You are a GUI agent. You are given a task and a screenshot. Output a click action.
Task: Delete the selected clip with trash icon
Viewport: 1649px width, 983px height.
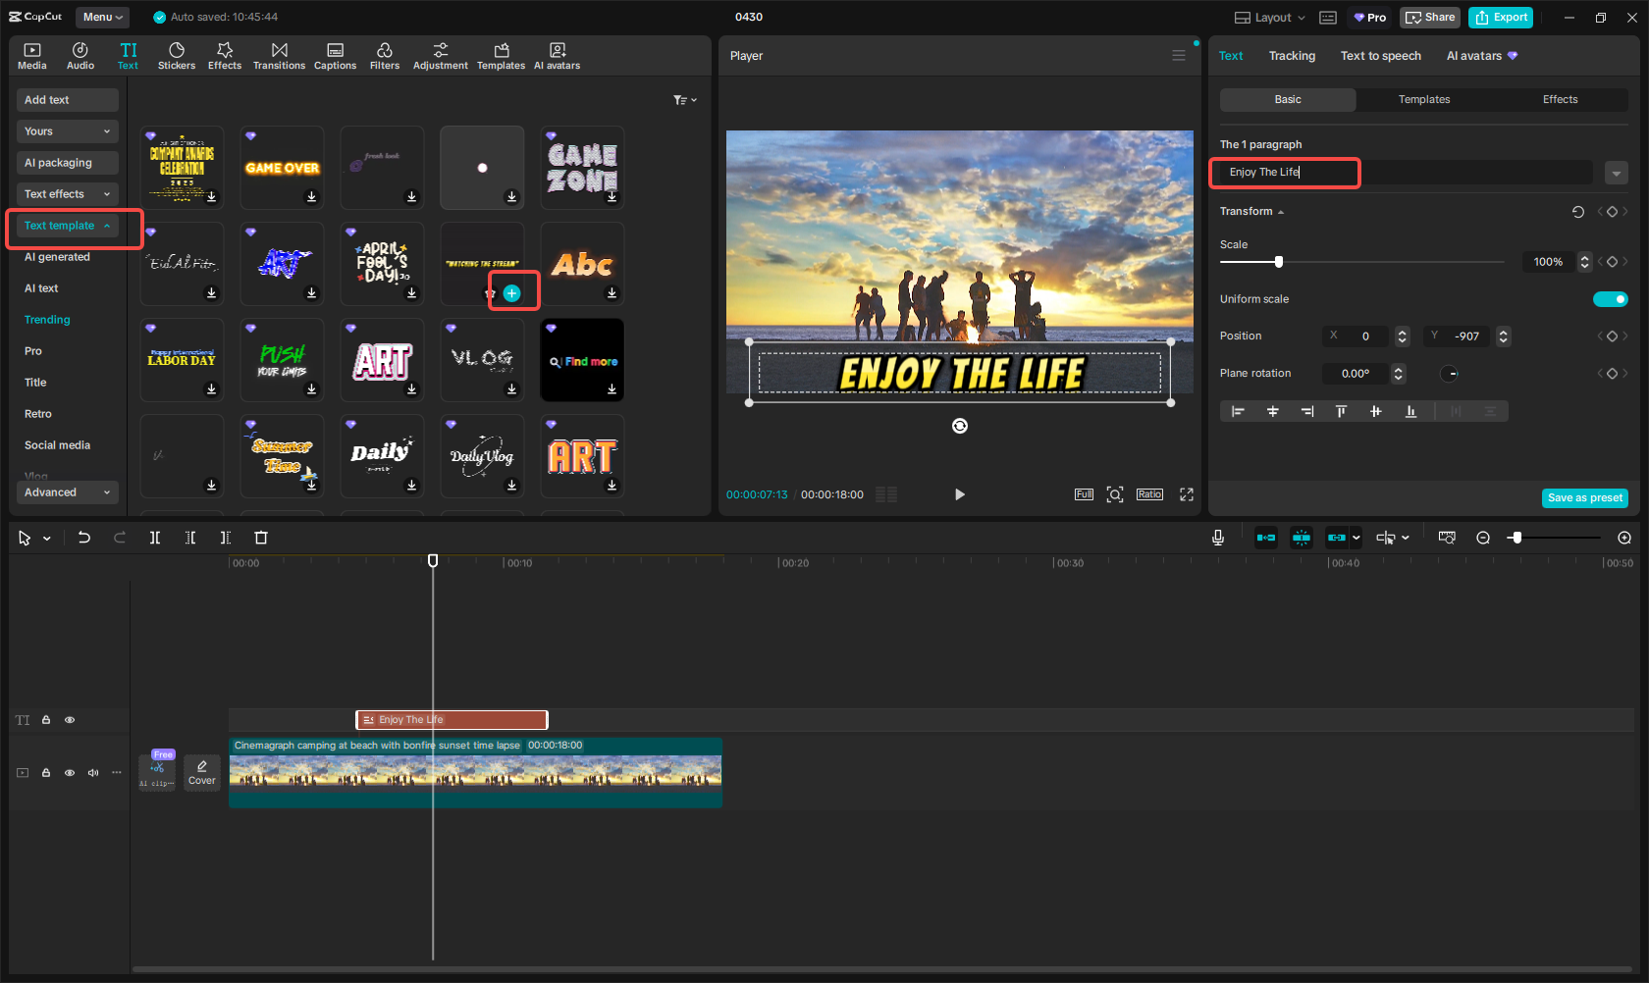[x=261, y=538]
